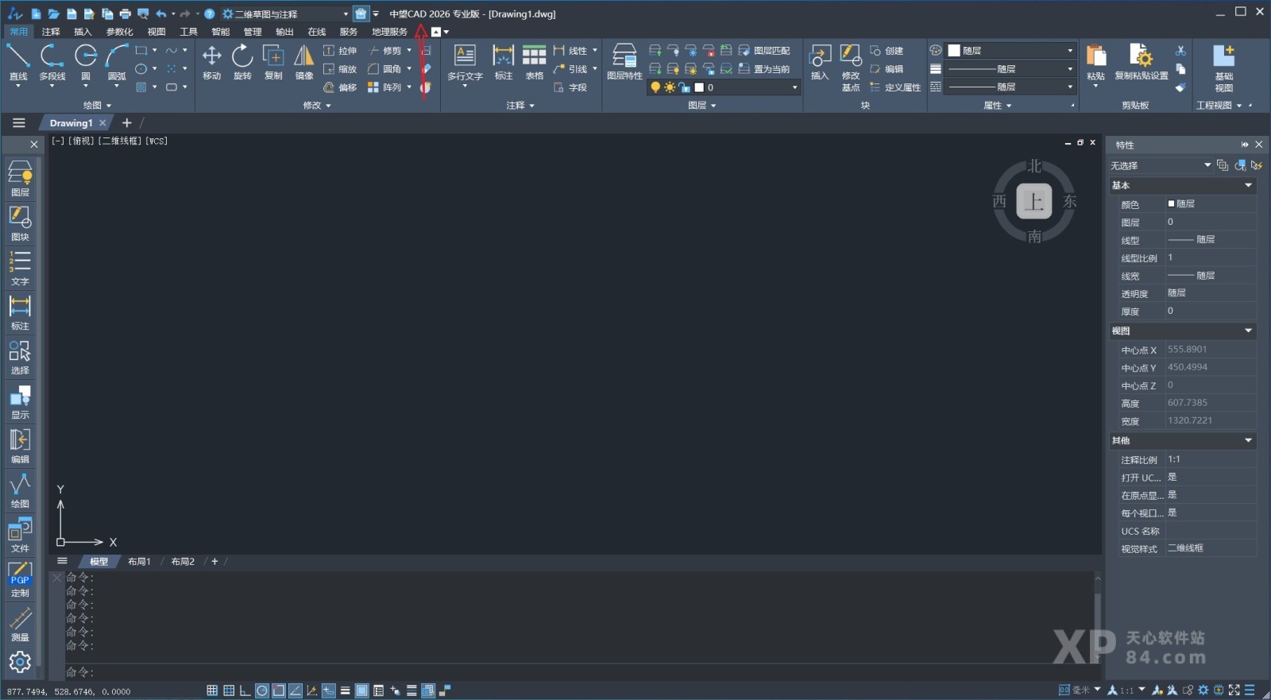Select the 圆弧 arc tool
Image resolution: width=1271 pixels, height=700 pixels.
pos(117,63)
